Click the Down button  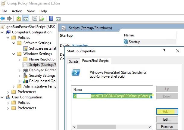coord(167,96)
